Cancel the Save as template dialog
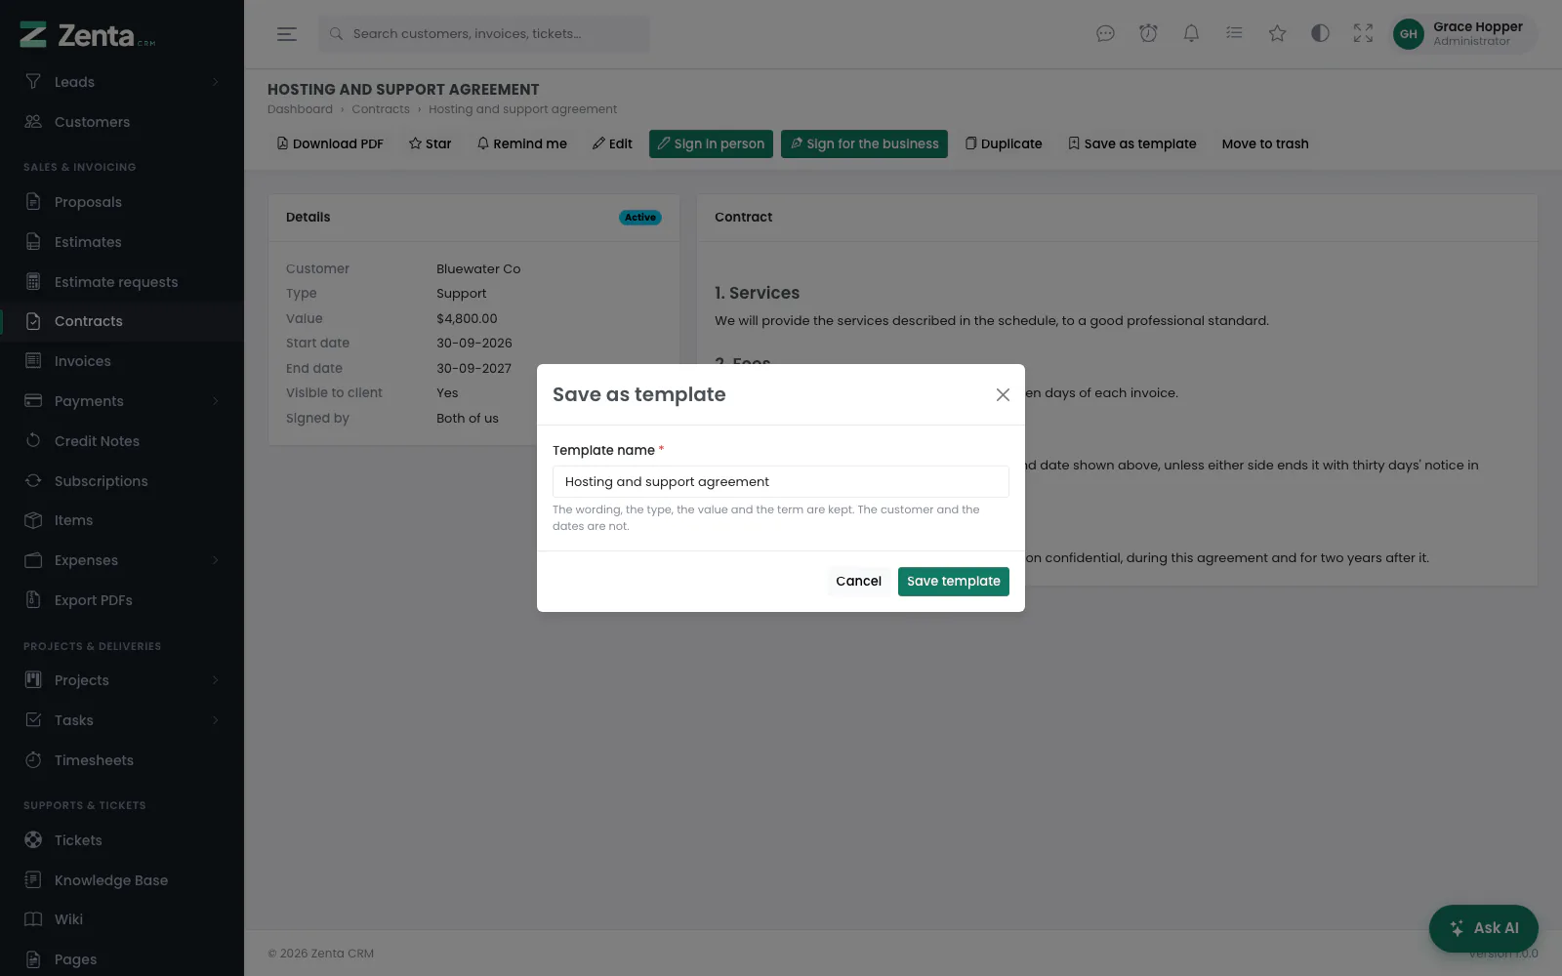 858,581
